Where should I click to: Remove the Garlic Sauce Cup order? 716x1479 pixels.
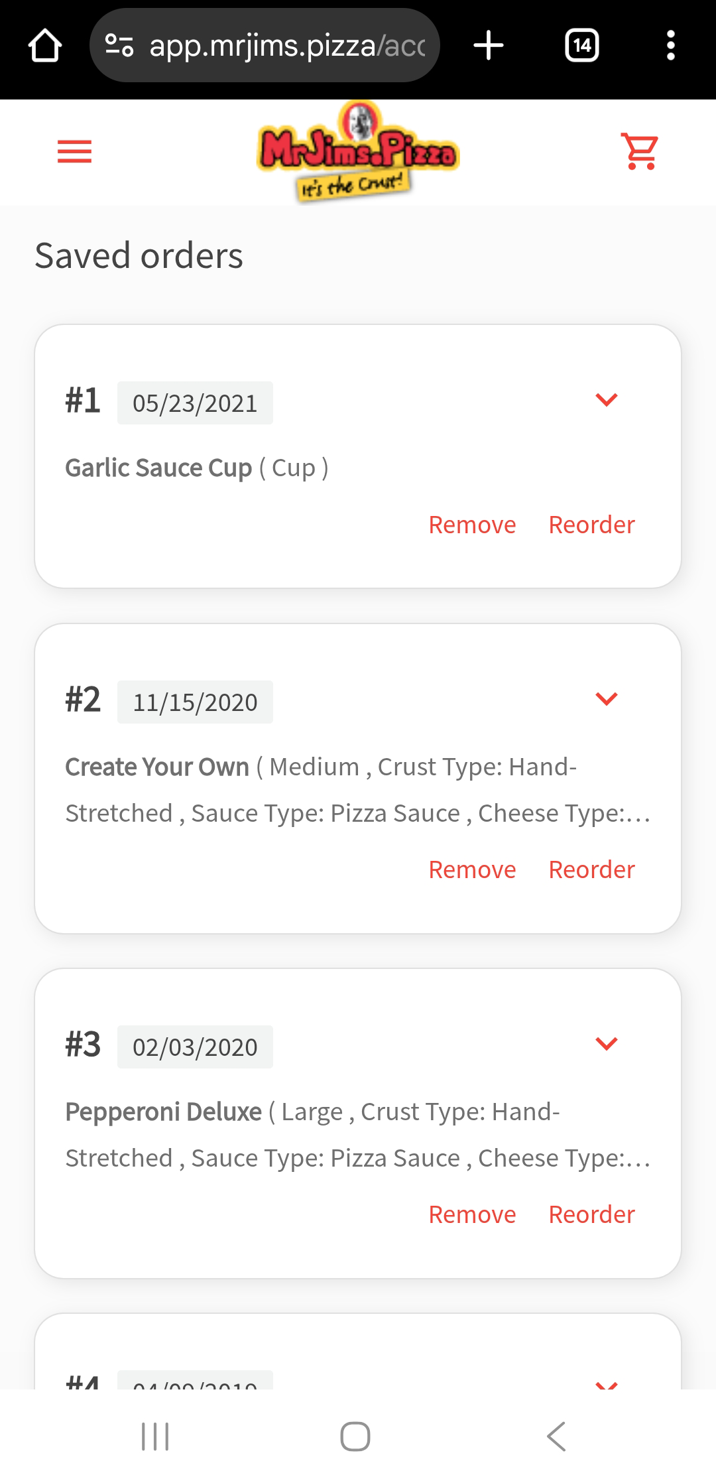472,525
